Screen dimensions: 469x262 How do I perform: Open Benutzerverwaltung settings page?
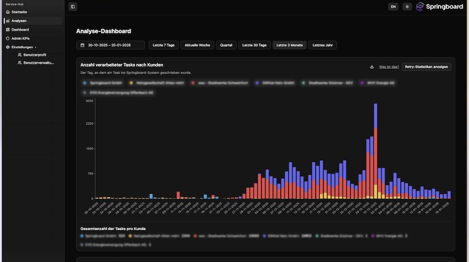click(38, 63)
